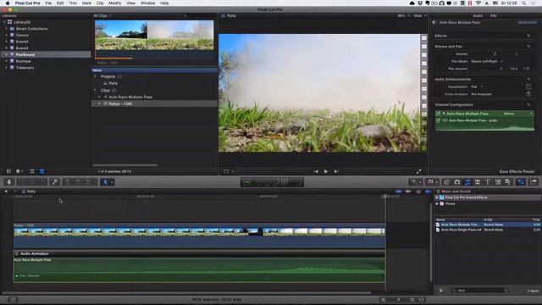Switch to Info tab in inspector
Viewport: 542px width, 305px height.
click(493, 16)
